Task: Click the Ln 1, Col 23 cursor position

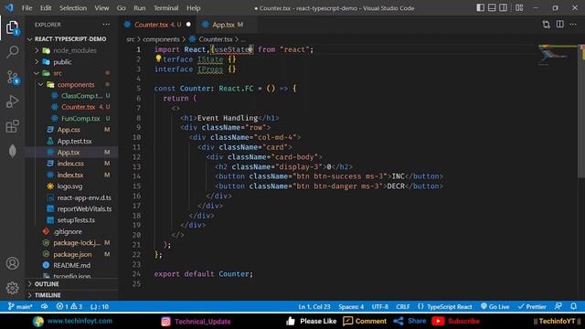Action: point(314,307)
